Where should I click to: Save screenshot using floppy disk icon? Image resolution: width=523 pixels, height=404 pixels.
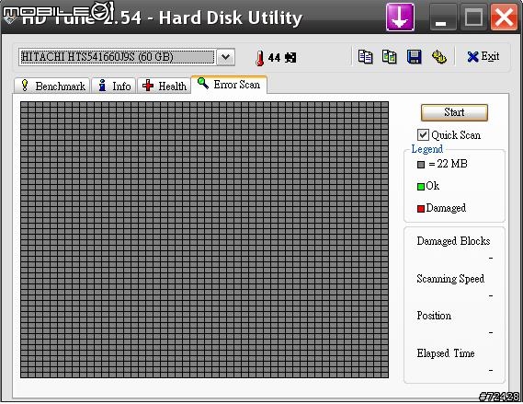coord(415,57)
